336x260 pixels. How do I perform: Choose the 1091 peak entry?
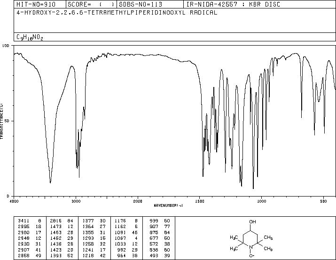126,232
